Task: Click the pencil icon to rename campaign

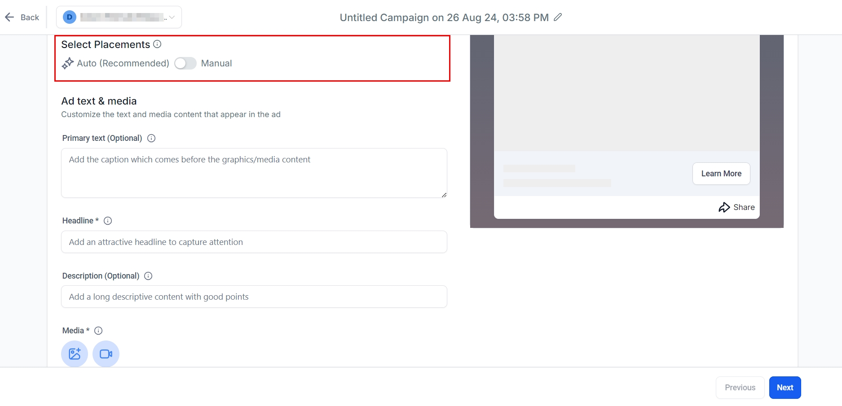Action: [558, 17]
